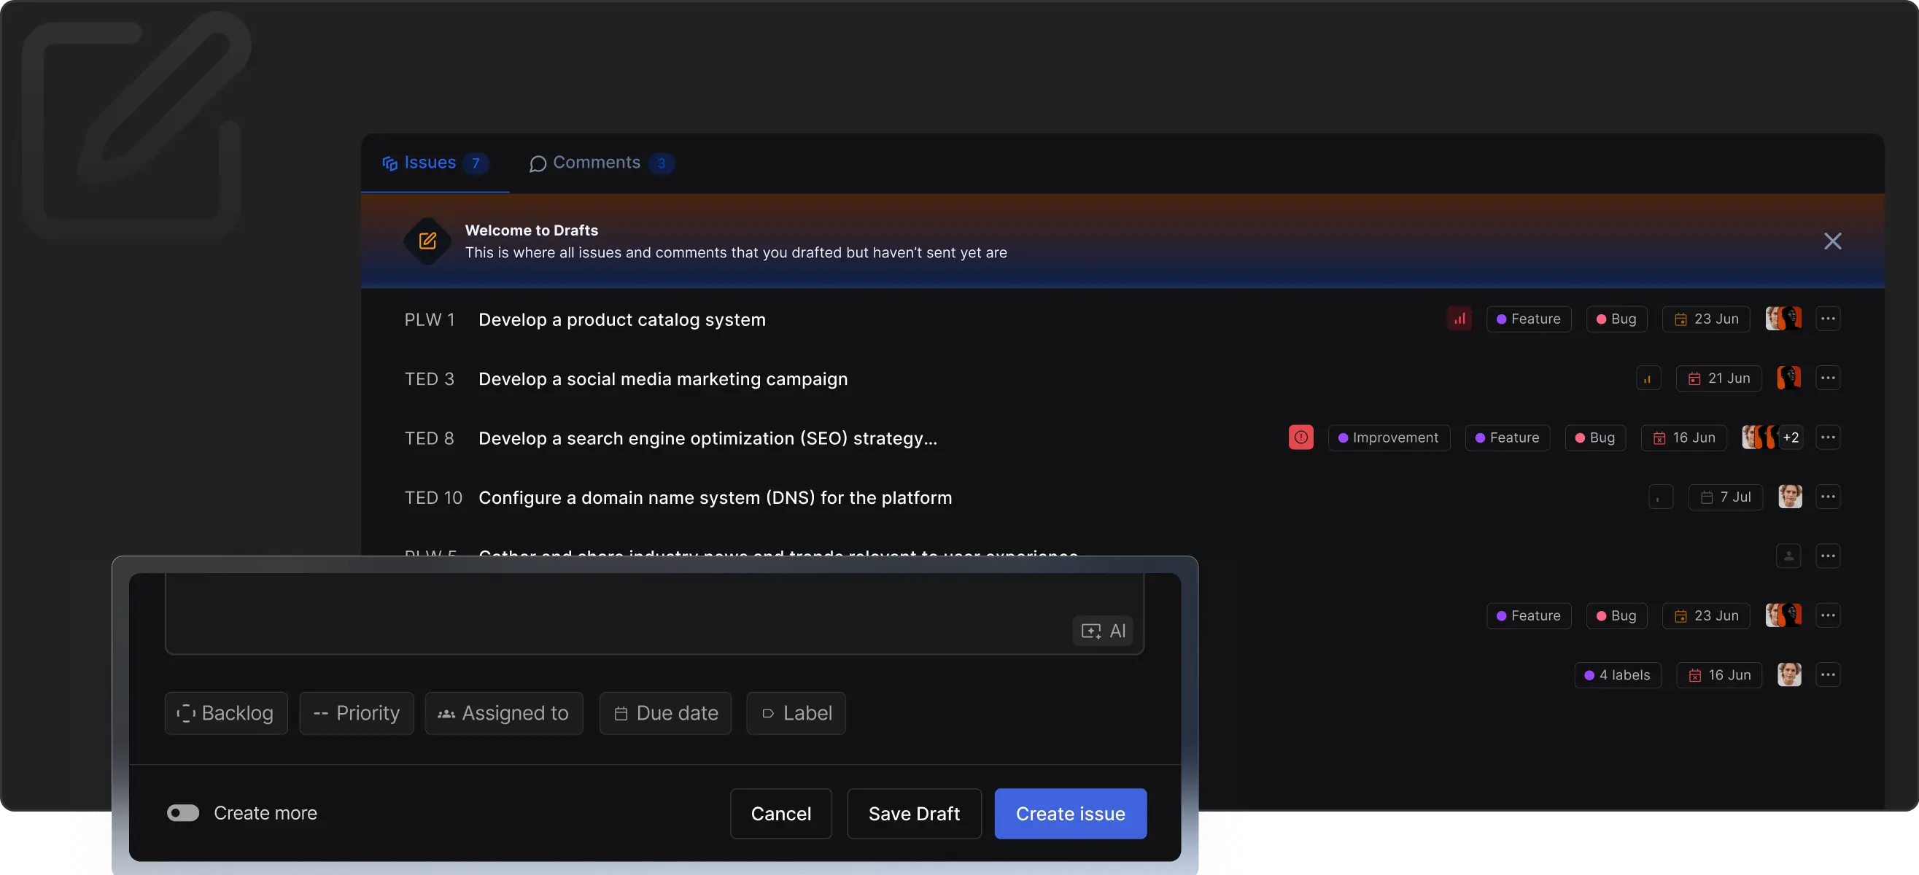The image size is (1919, 875).
Task: Open the Label selector
Action: click(796, 713)
